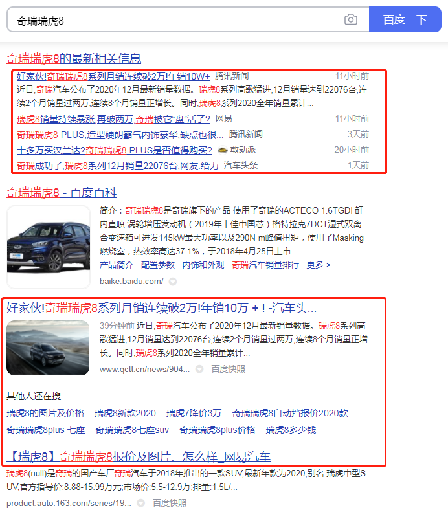Open 奇瑞瑞虎8的最新相关信息 heading link
Viewport: 448px width, 510px height.
click(x=74, y=58)
